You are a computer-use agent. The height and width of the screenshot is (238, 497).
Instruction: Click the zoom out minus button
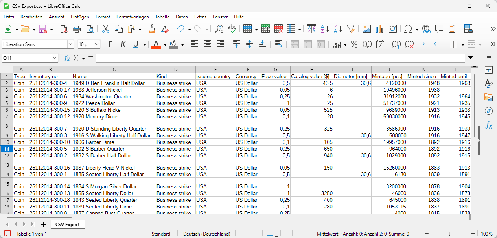[427, 234]
